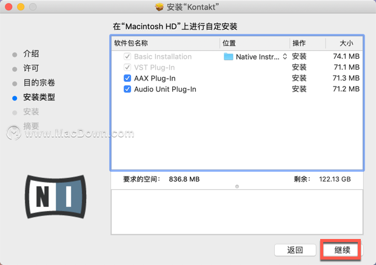Image resolution: width=376 pixels, height=265 pixels.
Task: Click the greyed VST Plug-In checkbox
Action: [x=127, y=67]
